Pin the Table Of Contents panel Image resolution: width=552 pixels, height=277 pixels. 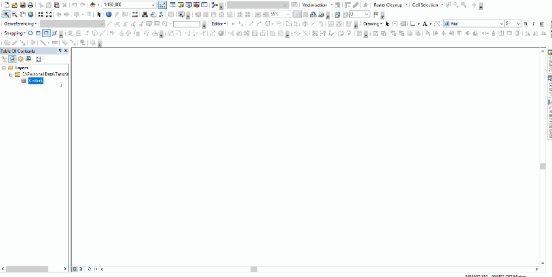coord(60,51)
